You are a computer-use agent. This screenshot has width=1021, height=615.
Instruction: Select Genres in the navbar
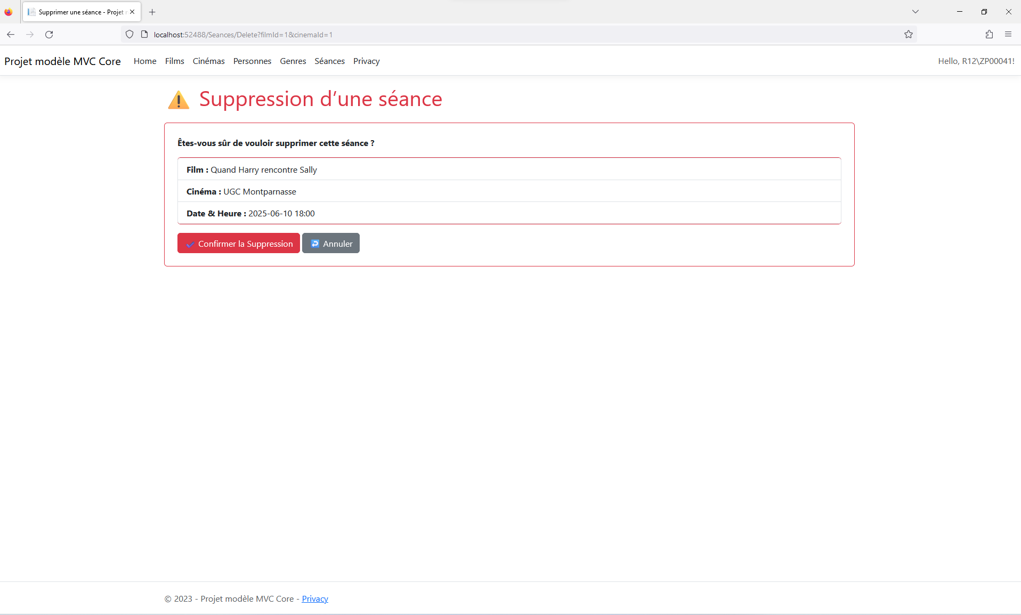(x=293, y=61)
